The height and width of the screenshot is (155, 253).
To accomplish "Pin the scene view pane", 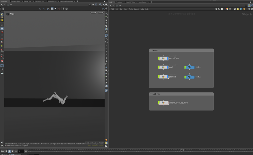I will [93, 5].
